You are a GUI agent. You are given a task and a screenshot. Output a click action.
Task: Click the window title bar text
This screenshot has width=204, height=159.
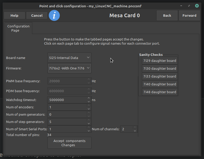tap(90, 6)
